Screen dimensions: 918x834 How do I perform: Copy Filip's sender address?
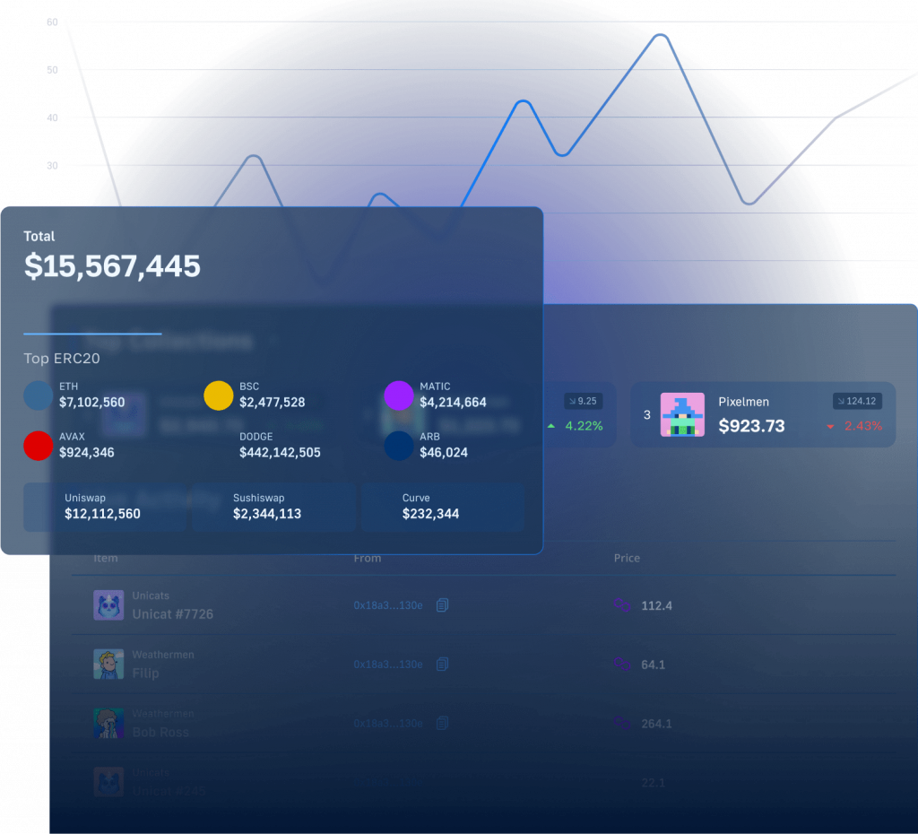(442, 665)
